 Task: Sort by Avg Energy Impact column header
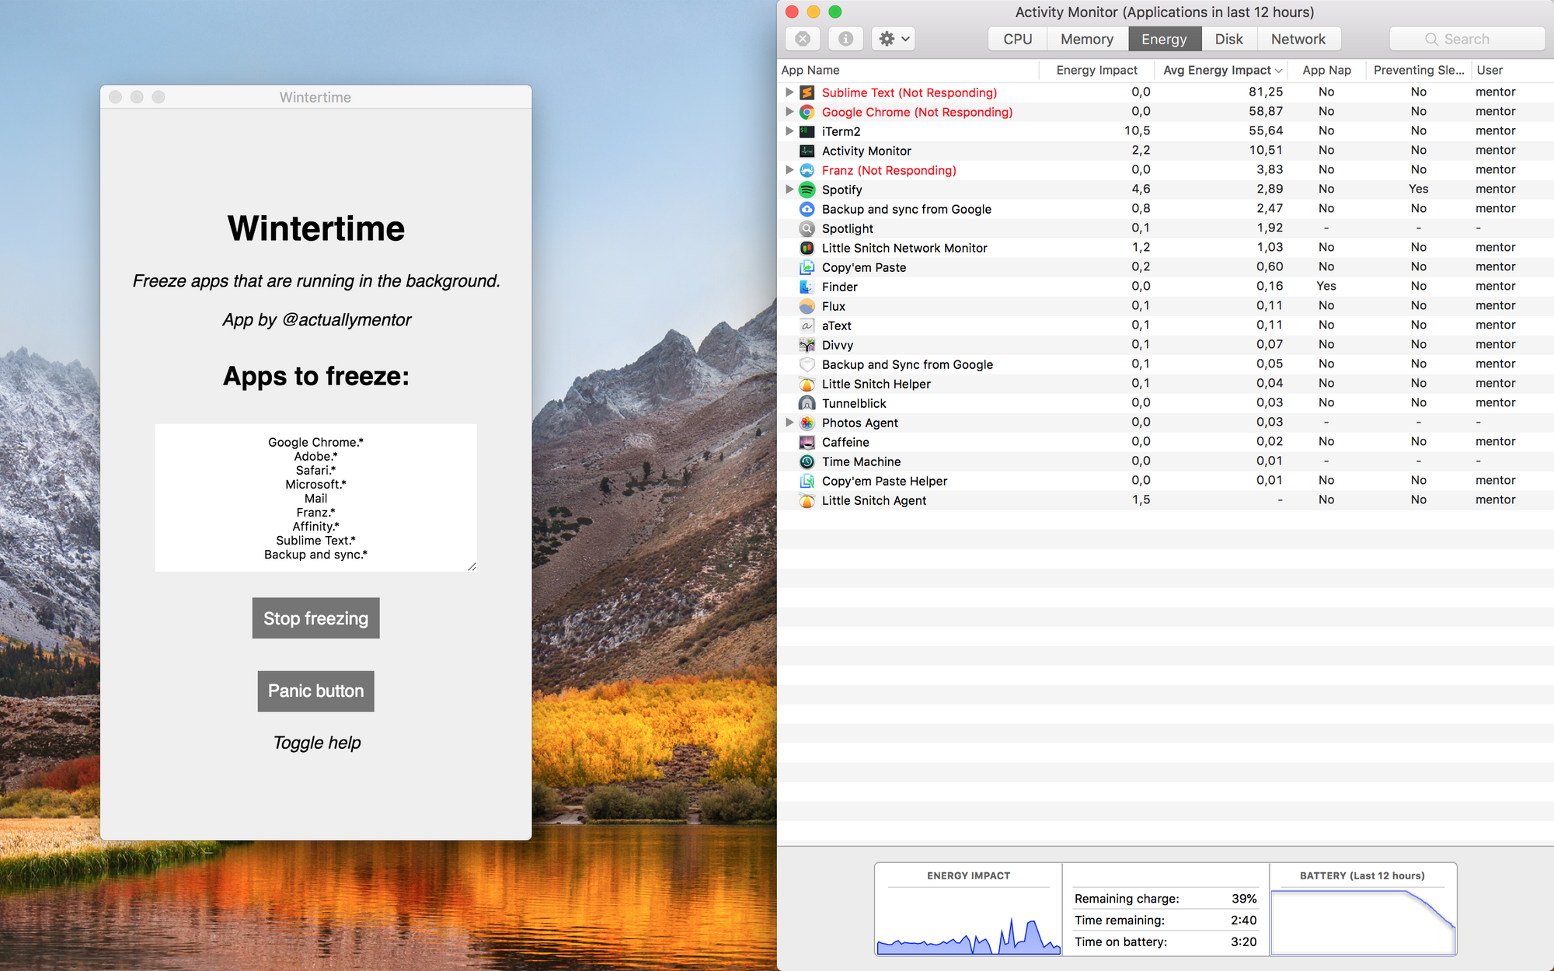1218,70
